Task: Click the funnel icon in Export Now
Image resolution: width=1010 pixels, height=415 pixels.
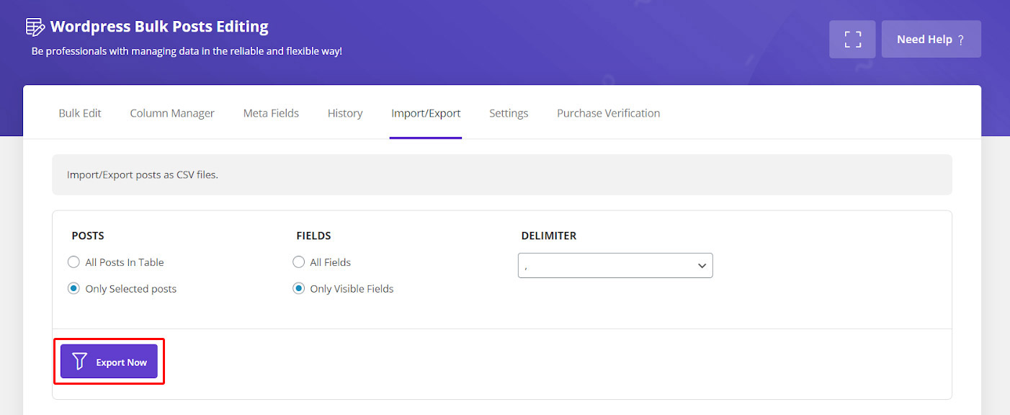Action: tap(79, 362)
